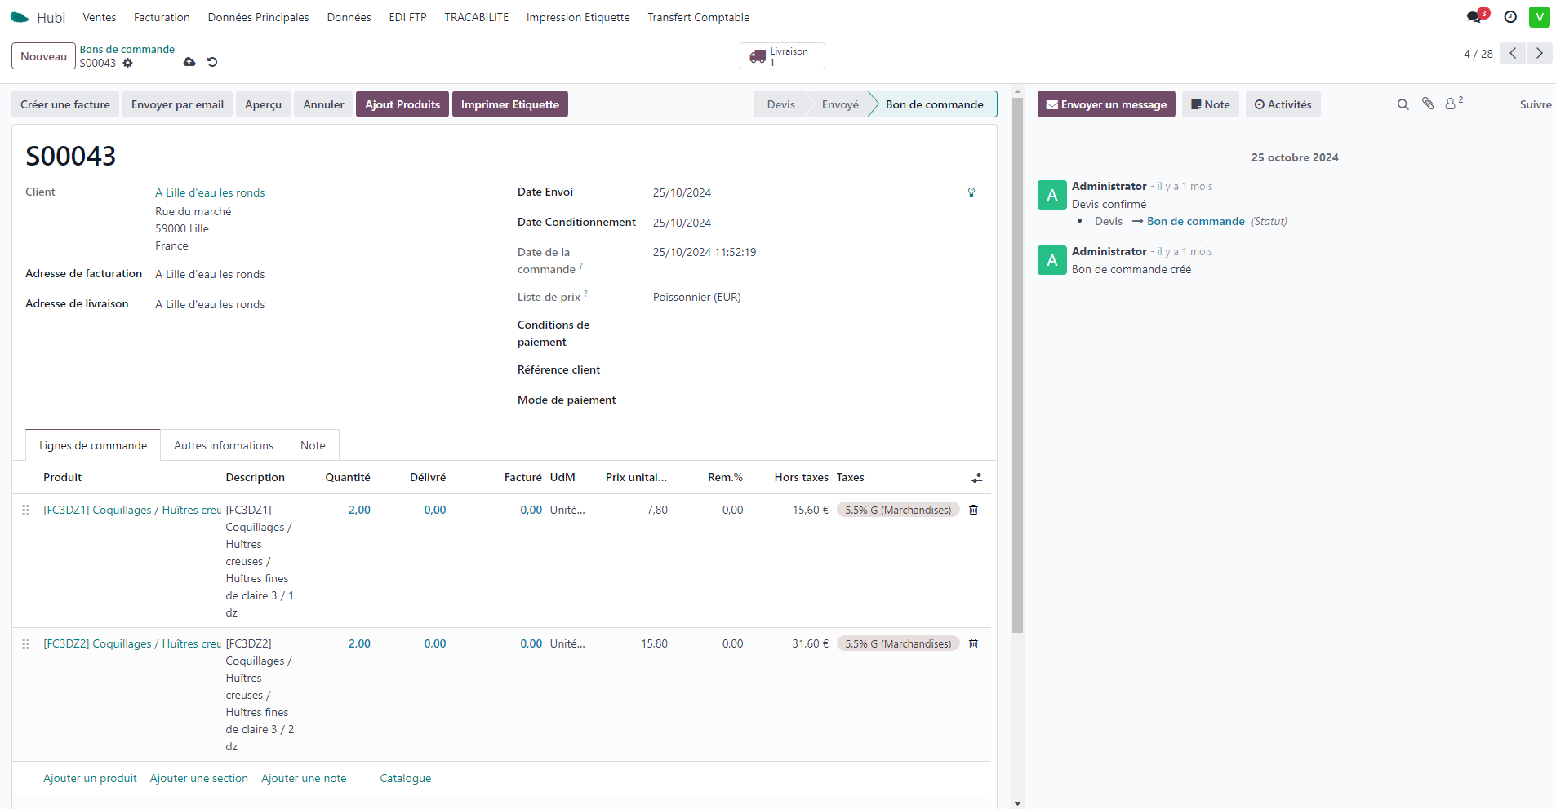1556x809 pixels.
Task: Click the cloud save icon
Action: click(189, 62)
